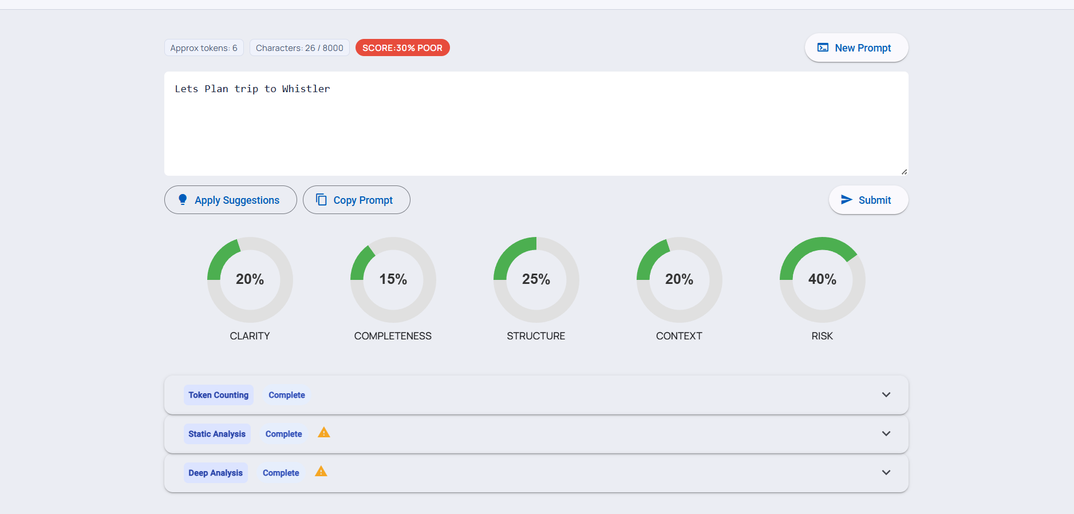
Task: Click inside the prompt text area
Action: click(x=536, y=124)
